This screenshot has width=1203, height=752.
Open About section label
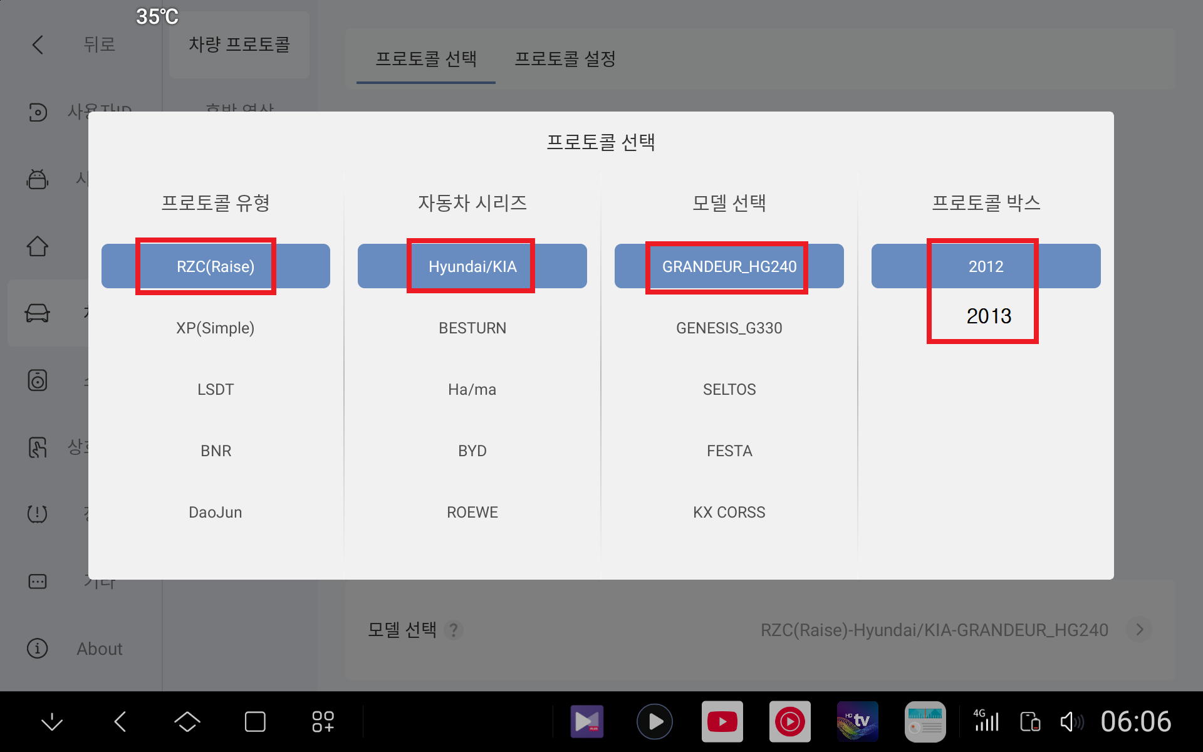point(100,649)
